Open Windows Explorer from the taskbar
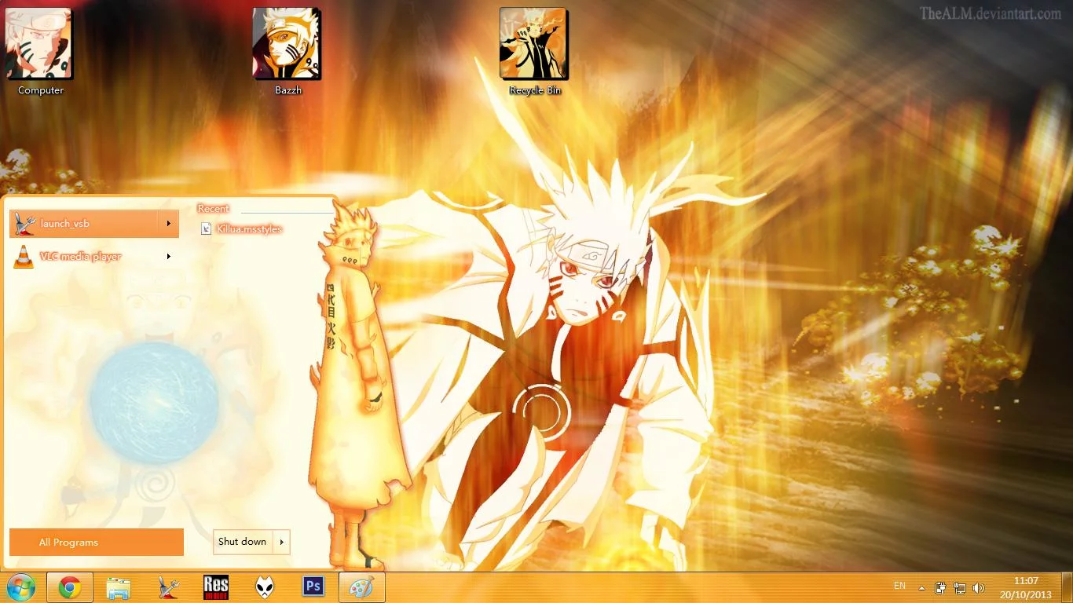 coord(119,587)
